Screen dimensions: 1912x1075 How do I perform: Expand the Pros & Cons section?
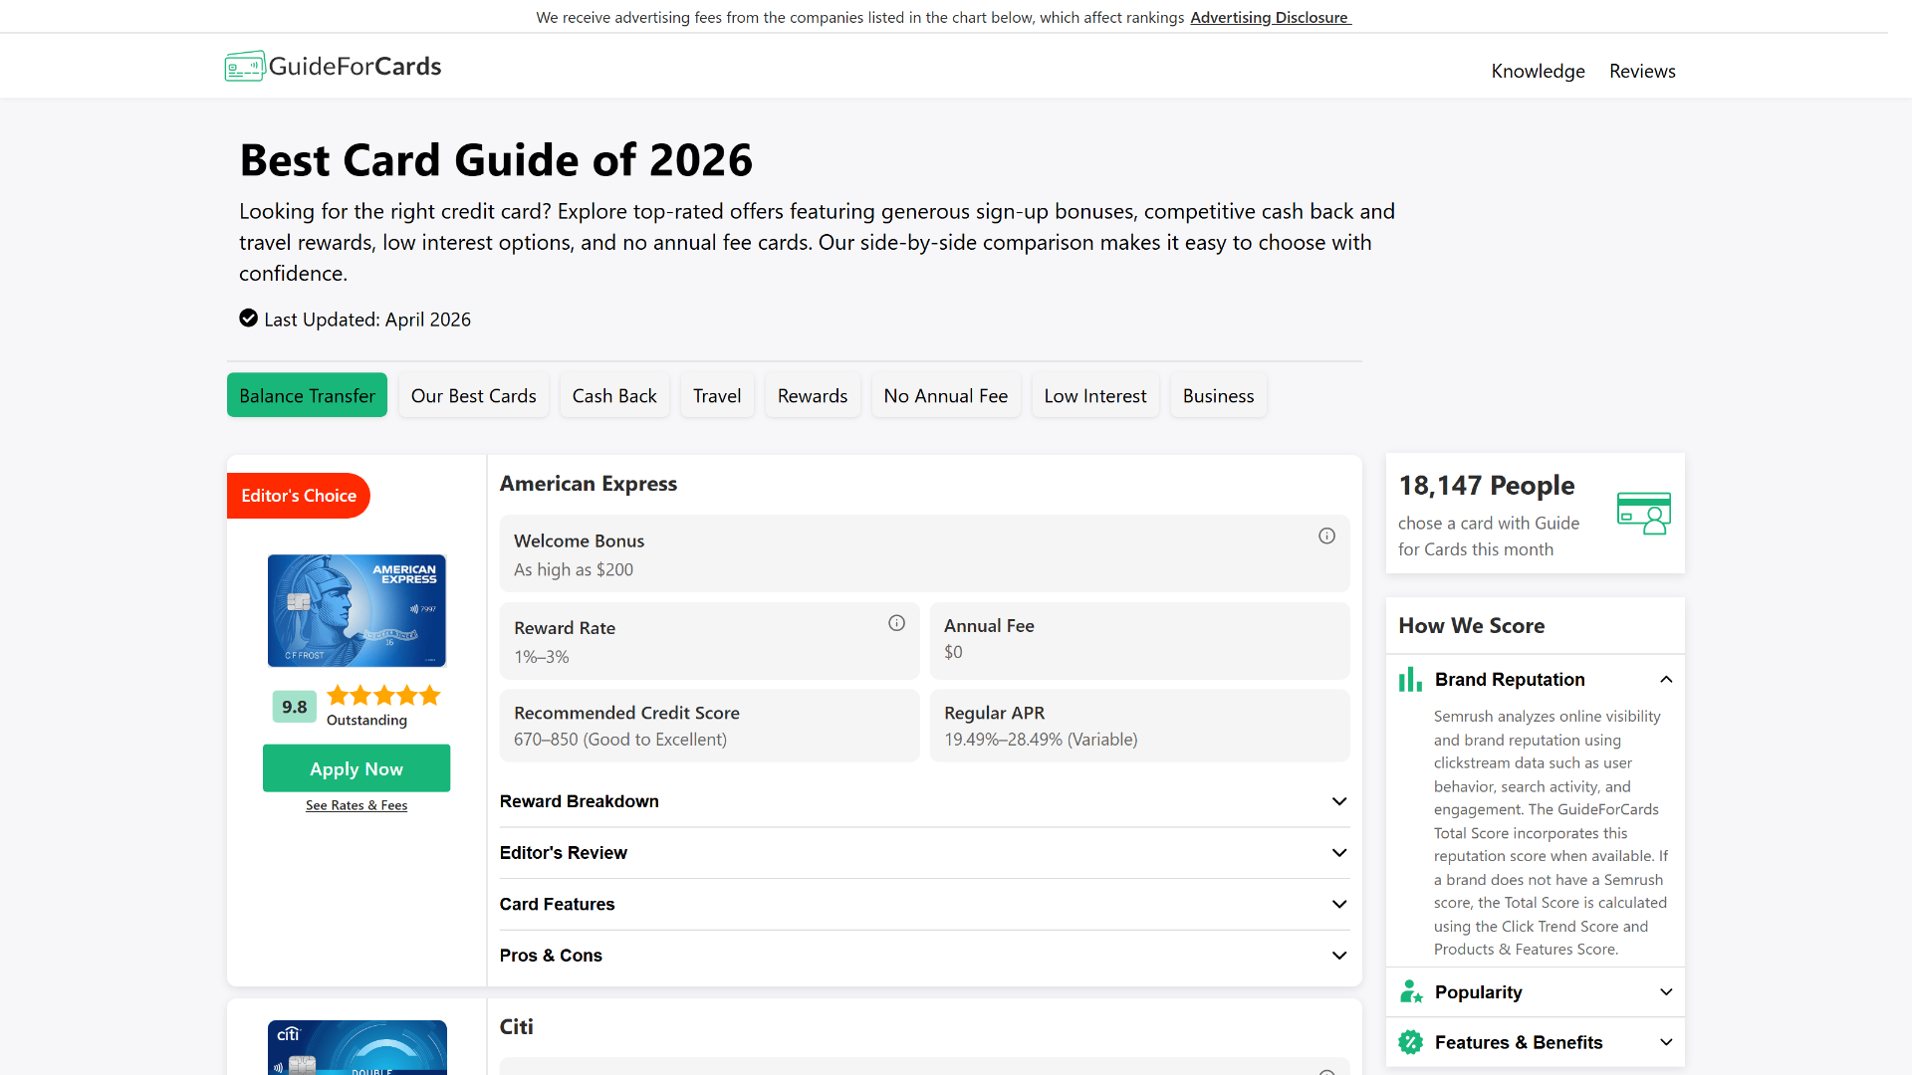coord(924,956)
